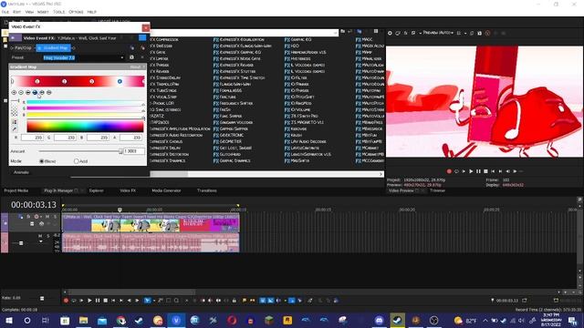
Task: Click the video event thumbnail on timeline
Action: [x=151, y=225]
